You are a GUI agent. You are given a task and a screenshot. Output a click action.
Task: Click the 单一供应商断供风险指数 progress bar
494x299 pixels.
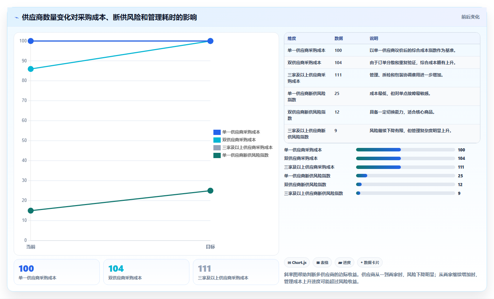click(405, 176)
